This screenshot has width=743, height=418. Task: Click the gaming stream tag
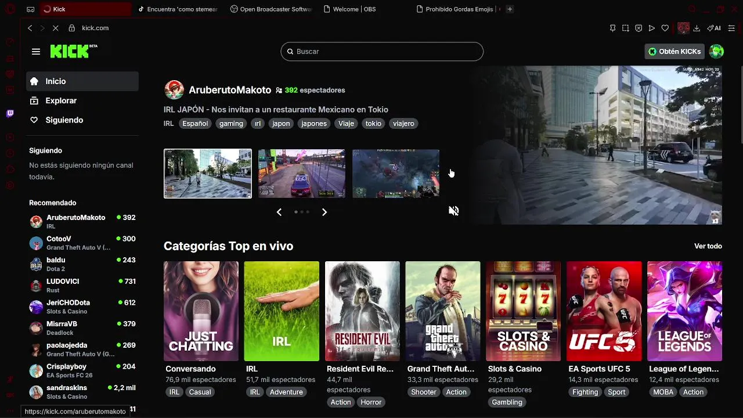click(231, 124)
